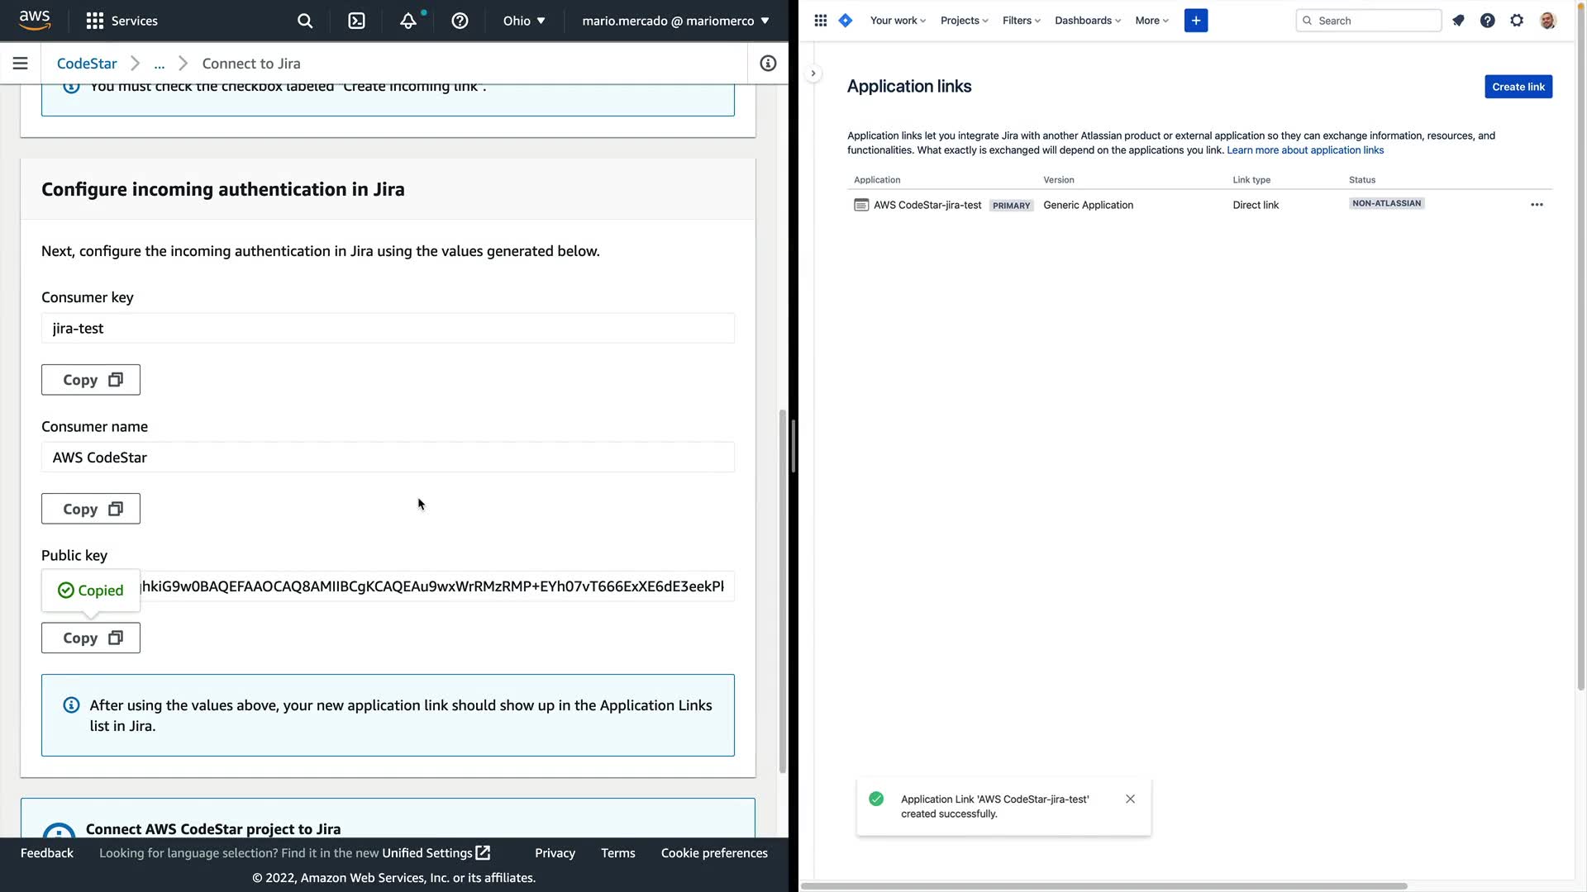The height and width of the screenshot is (892, 1587).
Task: Click Jira notifications icon
Action: pyautogui.click(x=1458, y=21)
